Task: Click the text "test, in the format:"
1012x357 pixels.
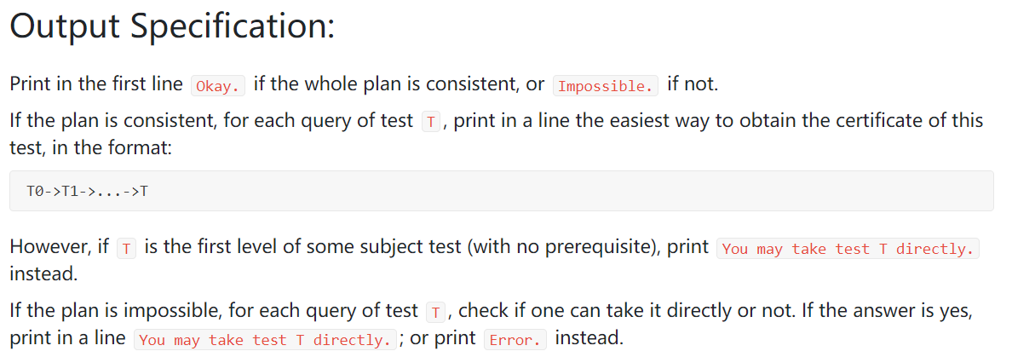Action: point(90,147)
